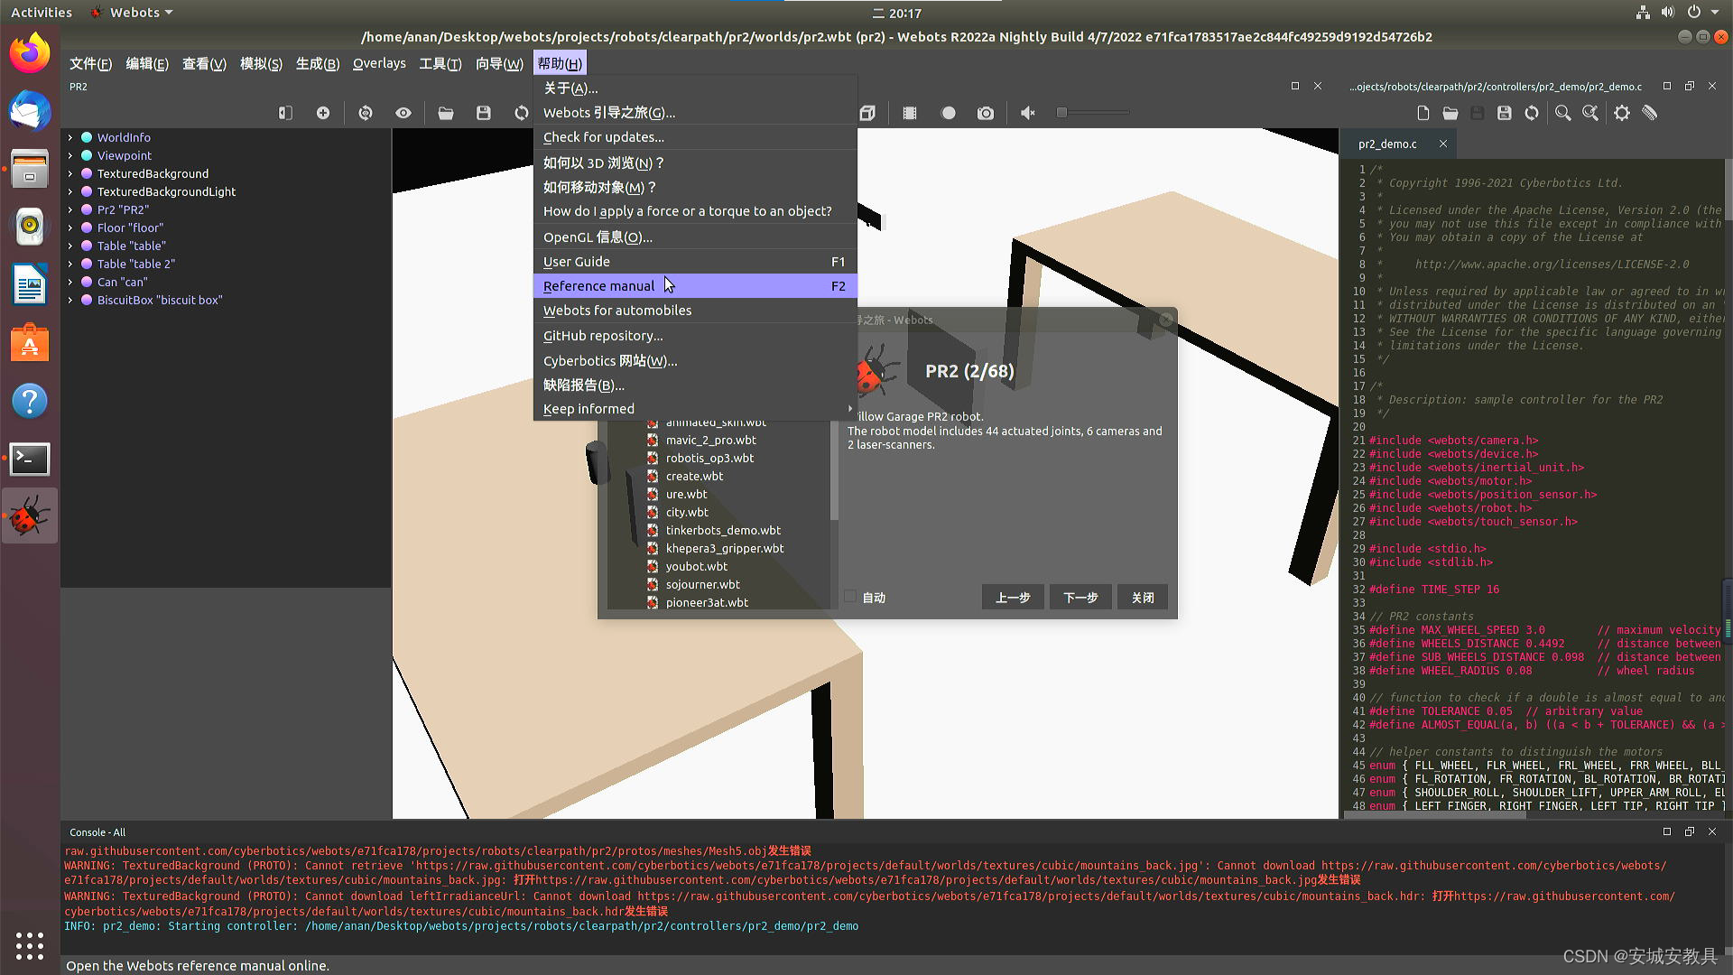Image resolution: width=1733 pixels, height=975 pixels.
Task: Click the Add new node plus icon
Action: point(323,113)
